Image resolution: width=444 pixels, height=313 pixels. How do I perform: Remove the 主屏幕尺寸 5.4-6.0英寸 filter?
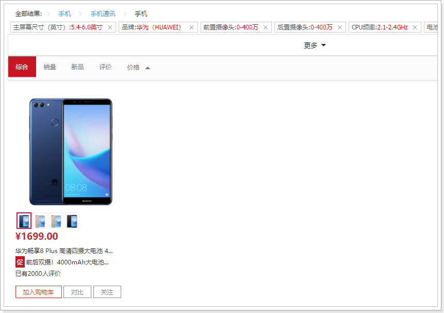coord(110,27)
